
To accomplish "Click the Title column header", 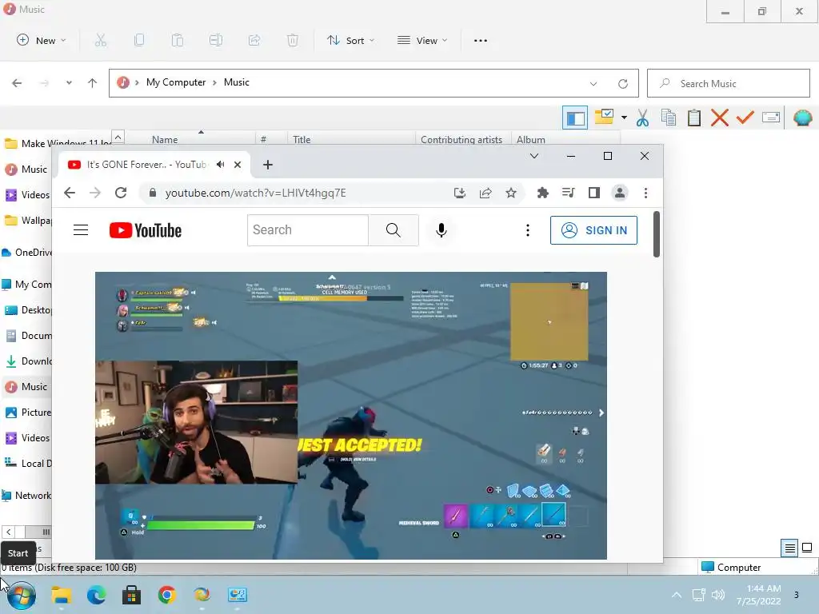I will 302,139.
